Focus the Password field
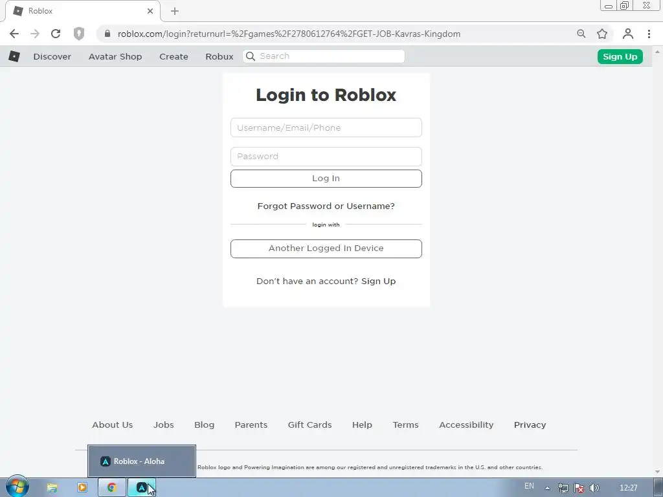 326,157
